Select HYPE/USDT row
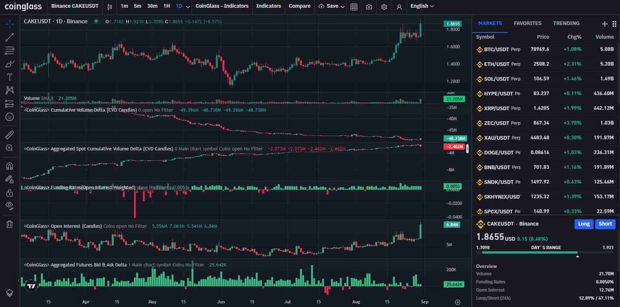The image size is (620, 307). pyautogui.click(x=545, y=93)
